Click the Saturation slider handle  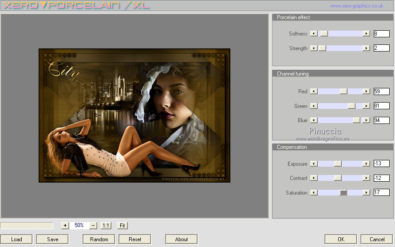[x=344, y=193]
